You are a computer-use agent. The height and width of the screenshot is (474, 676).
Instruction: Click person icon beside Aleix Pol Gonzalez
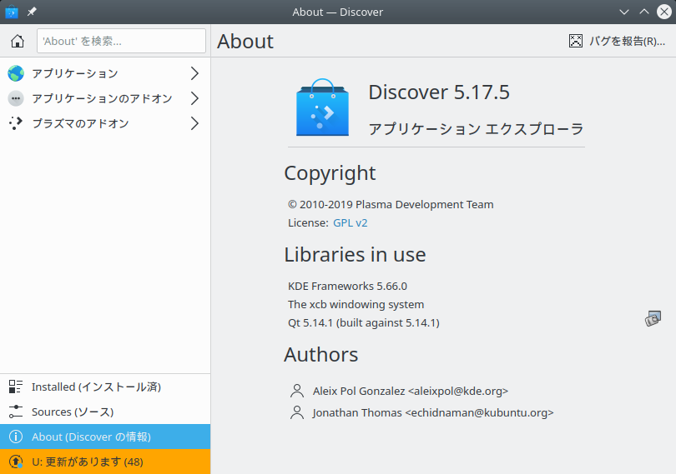tap(297, 391)
